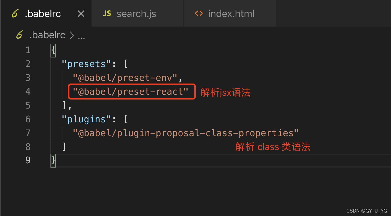Click line number 4 in the gutter
Image resolution: width=391 pixels, height=216 pixels.
28,92
